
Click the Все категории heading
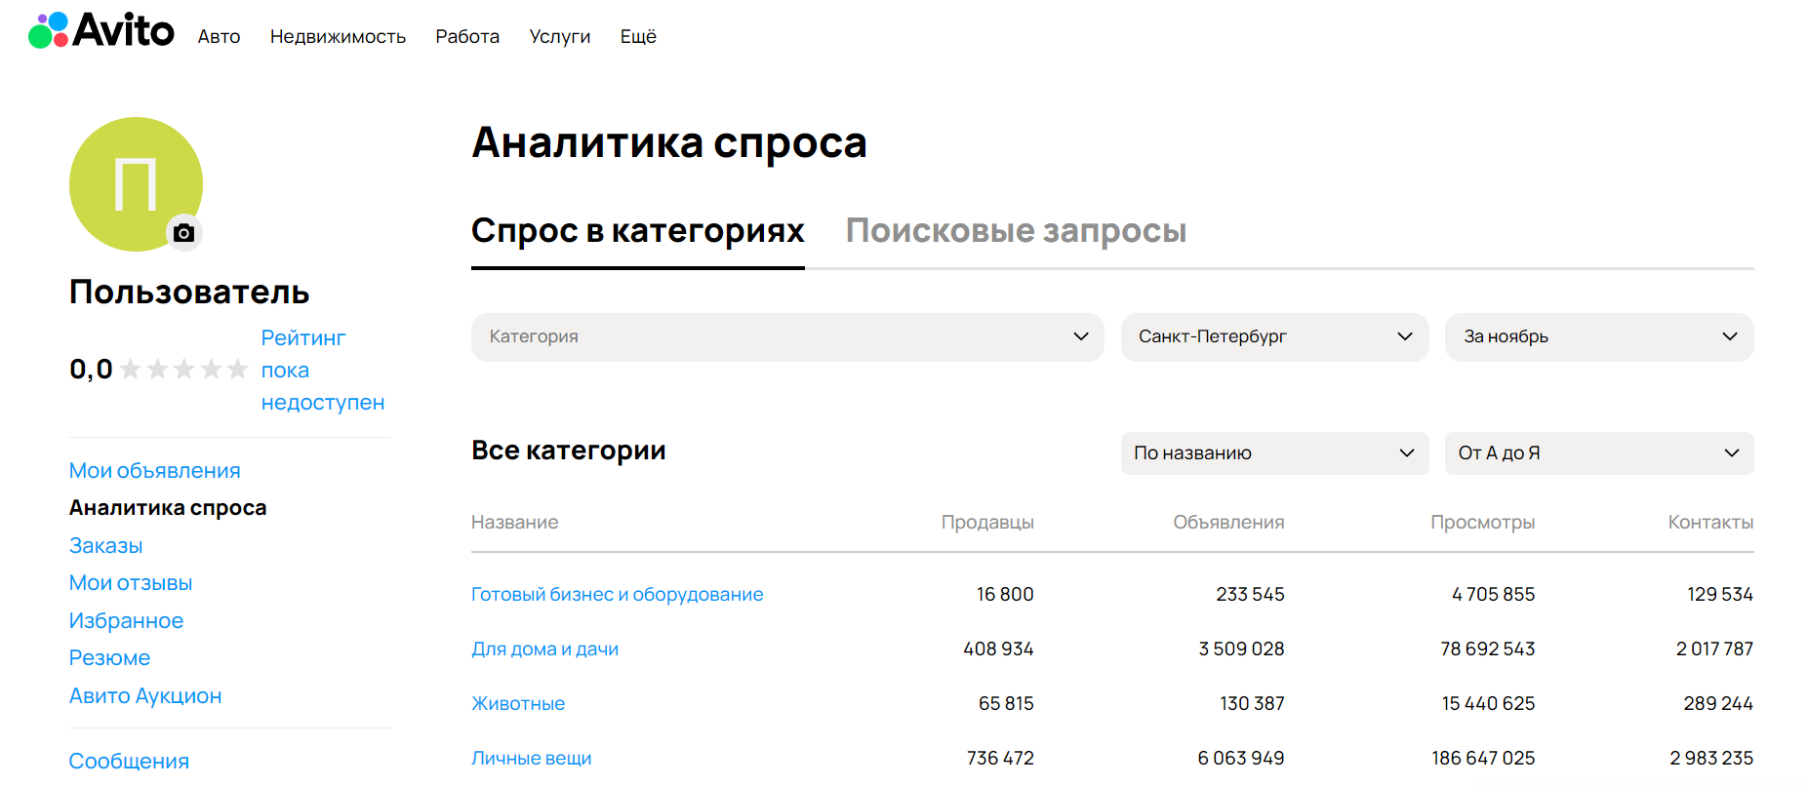(569, 450)
